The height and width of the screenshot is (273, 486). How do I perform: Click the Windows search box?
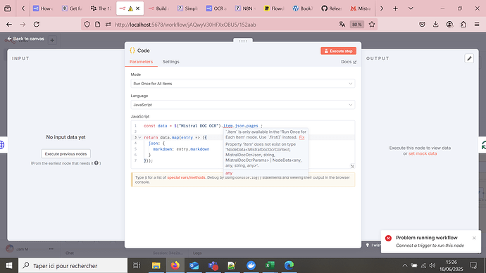point(73,265)
